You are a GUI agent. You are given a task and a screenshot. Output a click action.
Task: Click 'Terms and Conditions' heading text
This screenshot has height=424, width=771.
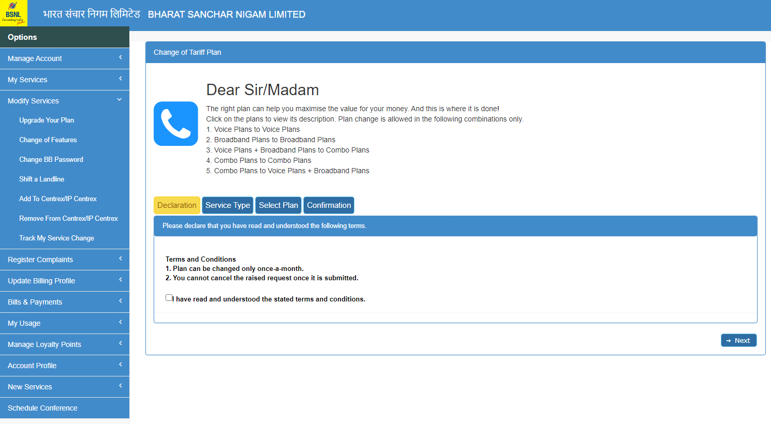(201, 259)
